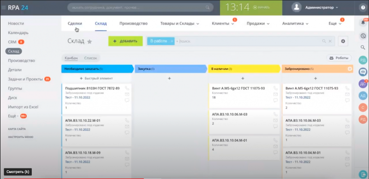Image resolution: width=369 pixels, height=179 pixels.
Task: Open the group chat avatar in right sidebar
Action: pyautogui.click(x=363, y=72)
